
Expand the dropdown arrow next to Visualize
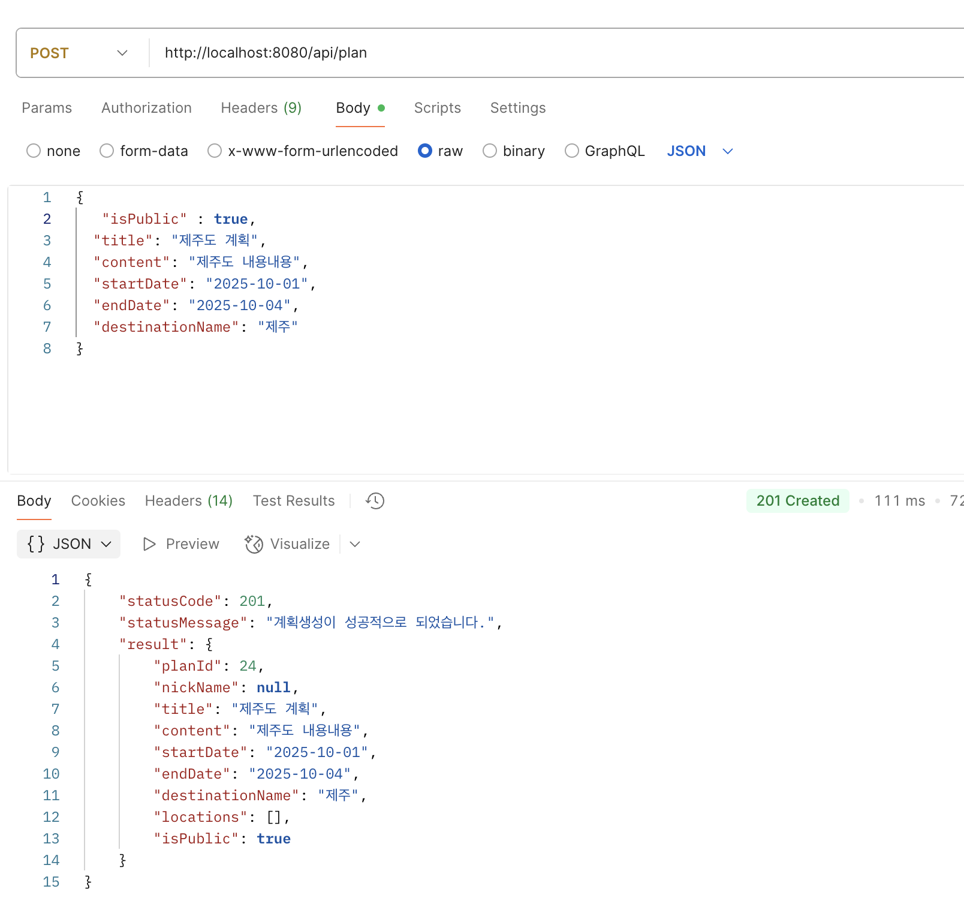pos(355,544)
